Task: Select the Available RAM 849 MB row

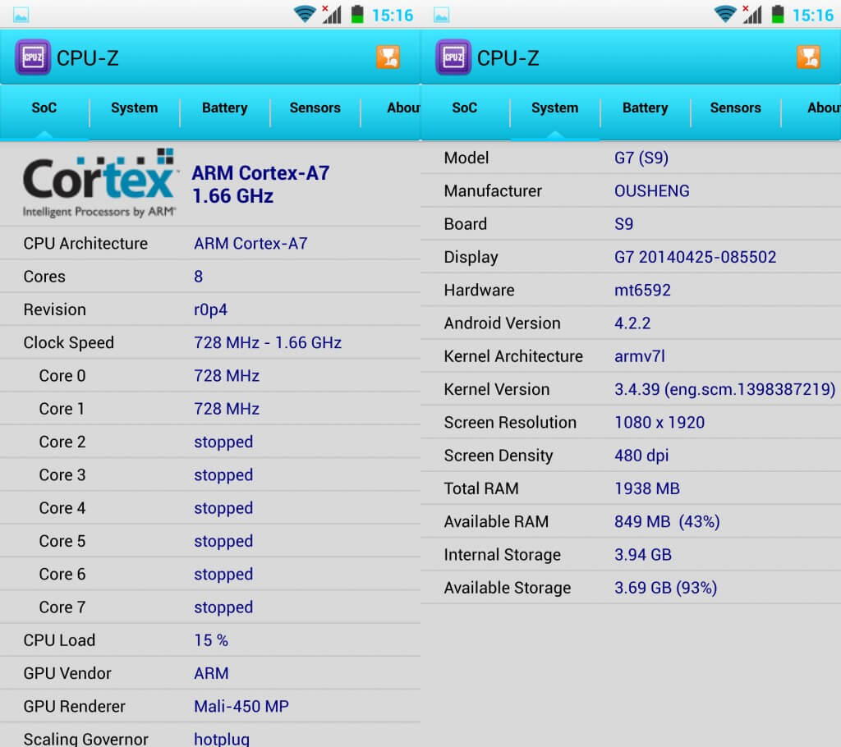Action: tap(631, 522)
